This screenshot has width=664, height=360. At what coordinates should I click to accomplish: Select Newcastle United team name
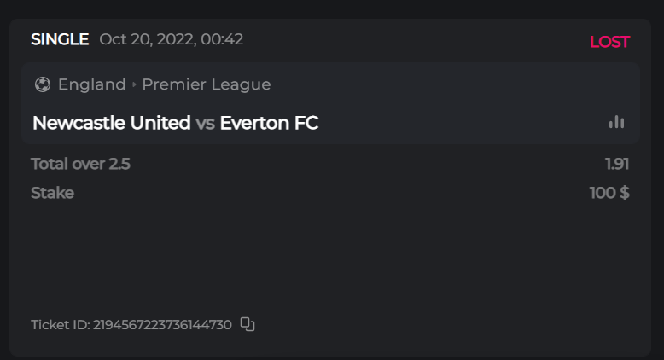[111, 123]
